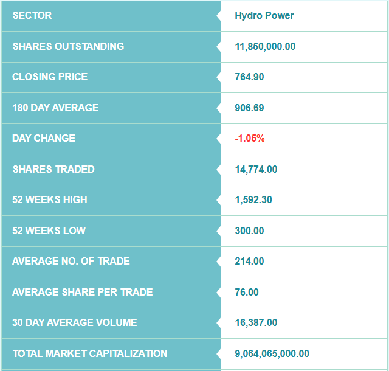The height and width of the screenshot is (371, 389).
Task: Select the 906.69 average value
Action: click(x=249, y=108)
